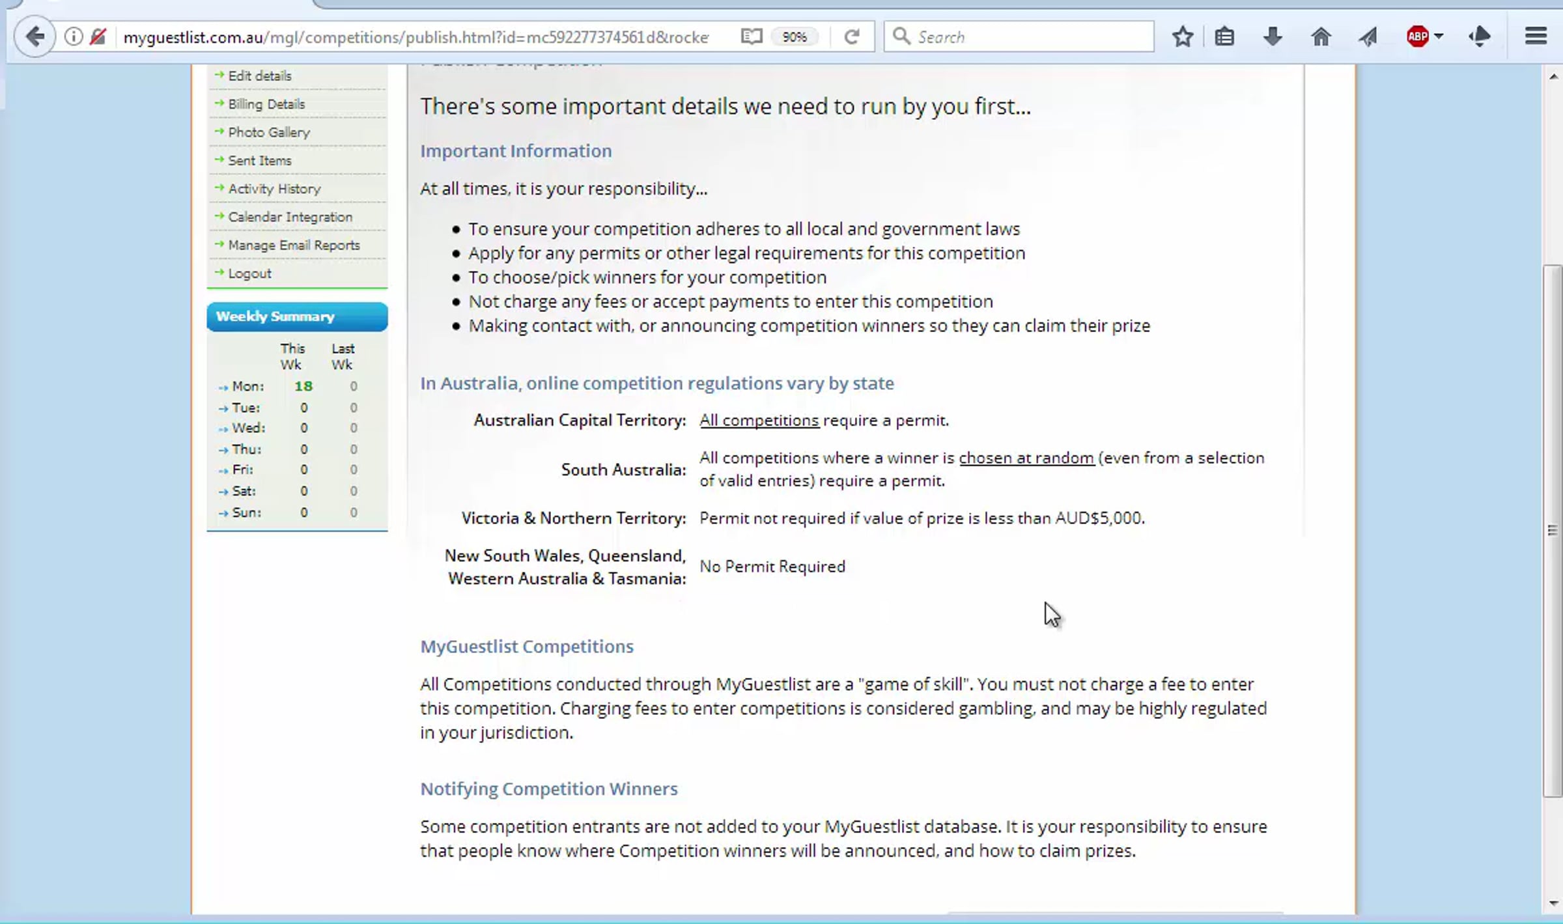The image size is (1563, 924).
Task: Open the bookmarks list icon
Action: [x=1224, y=36]
